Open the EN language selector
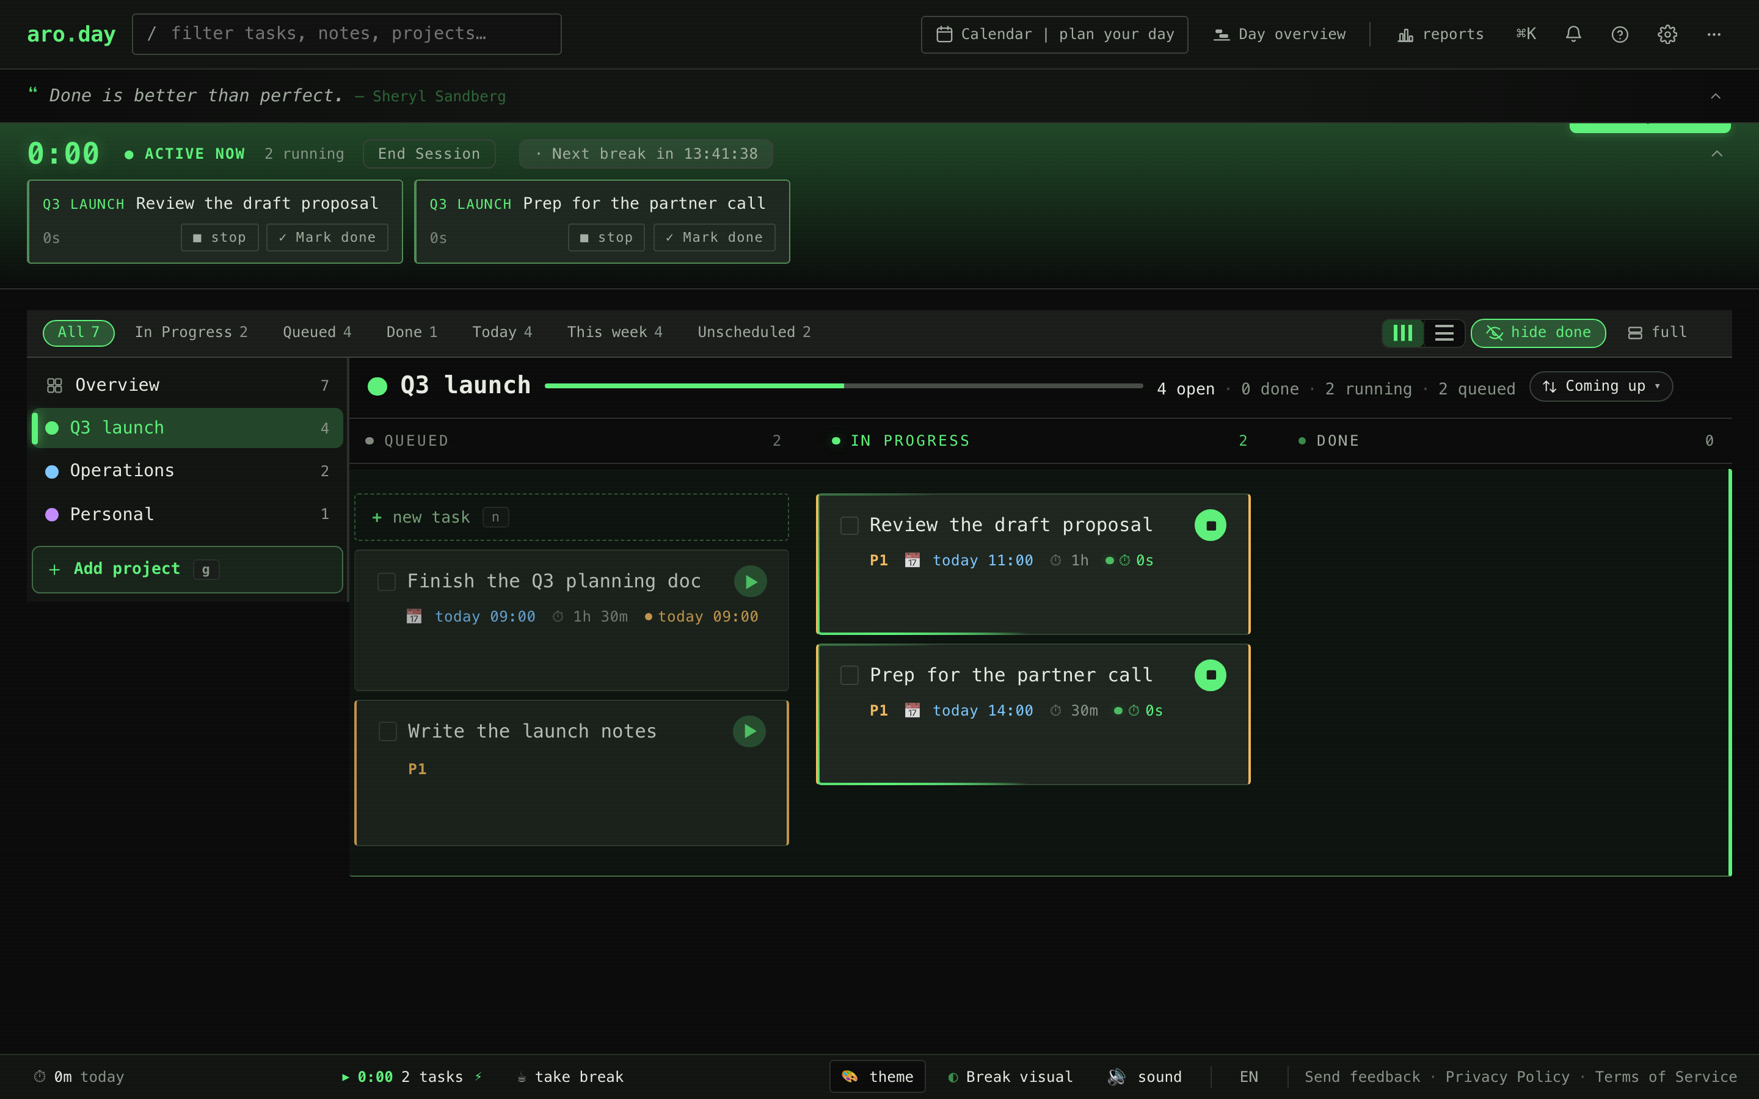This screenshot has height=1099, width=1759. pos(1248,1076)
